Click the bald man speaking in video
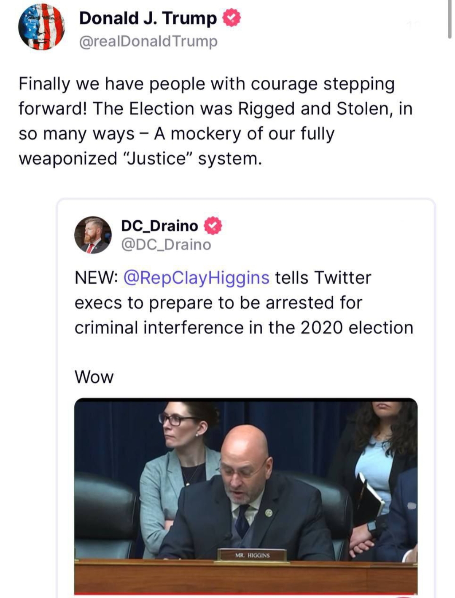This screenshot has height=598, width=455. pos(247,485)
